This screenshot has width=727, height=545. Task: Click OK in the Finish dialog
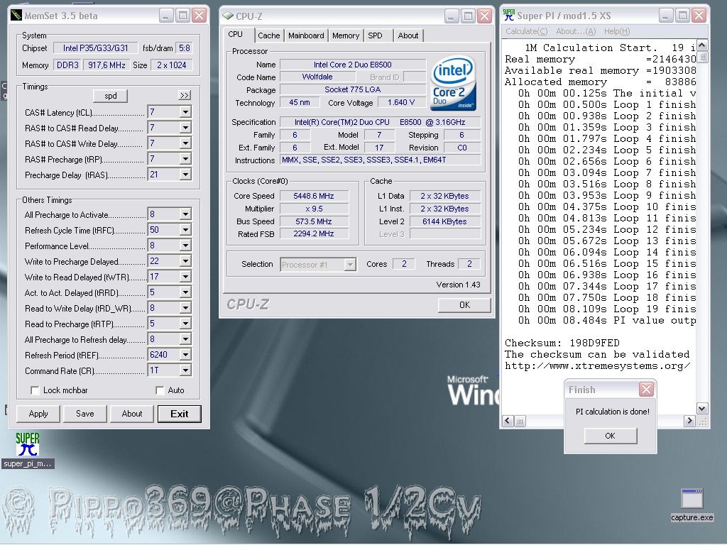(610, 436)
